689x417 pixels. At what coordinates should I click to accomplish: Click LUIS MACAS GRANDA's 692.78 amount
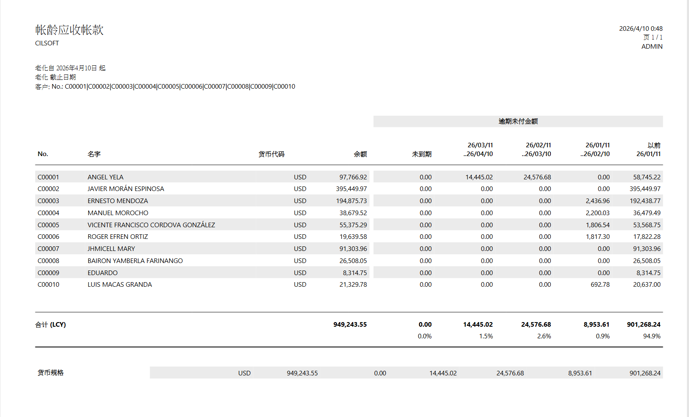(x=600, y=285)
